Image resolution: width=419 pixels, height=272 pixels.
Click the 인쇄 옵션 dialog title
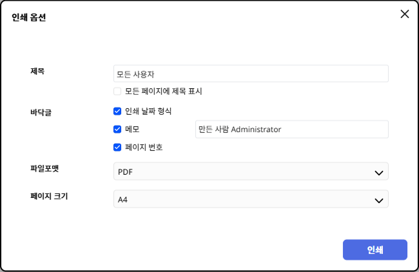pyautogui.click(x=29, y=17)
